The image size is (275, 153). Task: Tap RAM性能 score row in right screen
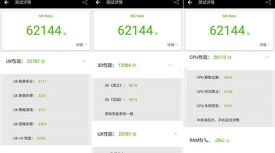229,140
